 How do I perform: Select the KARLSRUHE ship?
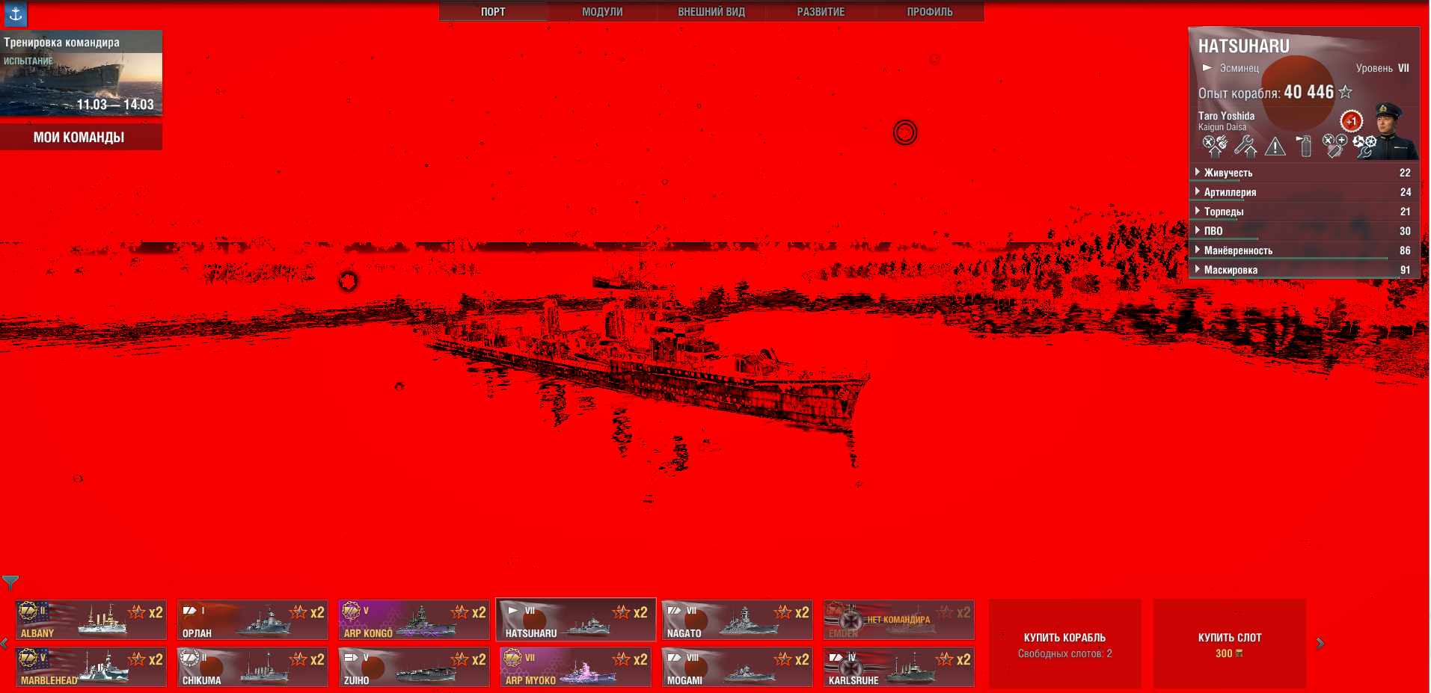click(899, 667)
